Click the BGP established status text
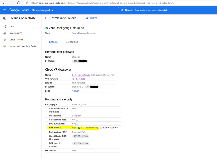 coord(89,128)
